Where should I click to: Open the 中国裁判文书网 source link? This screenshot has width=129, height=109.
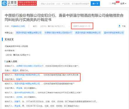(x=18, y=26)
